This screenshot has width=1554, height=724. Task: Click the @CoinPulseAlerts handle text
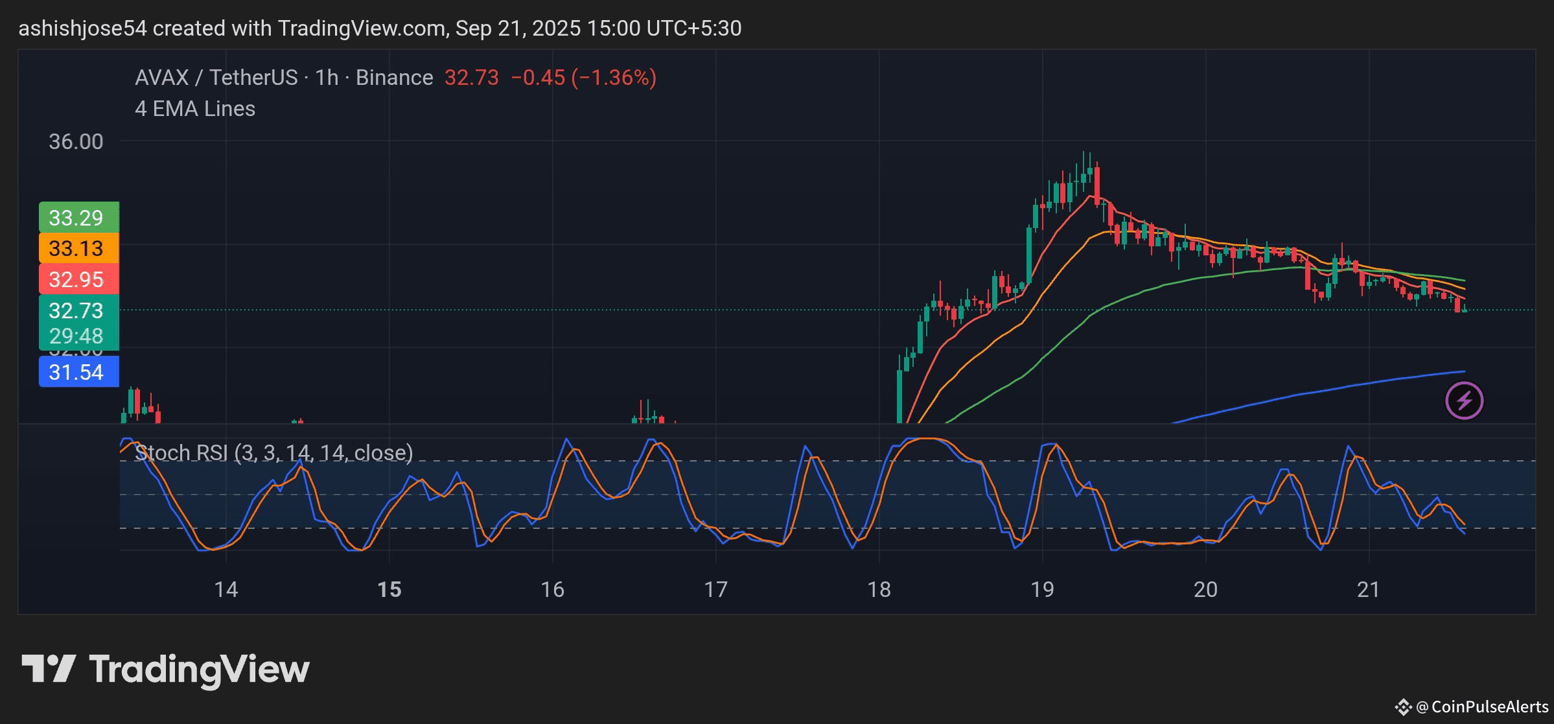1483,706
